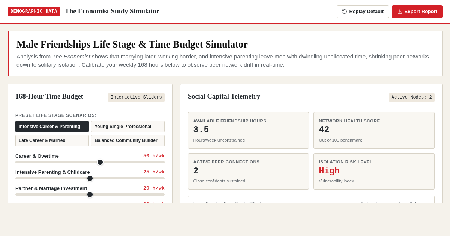Image resolution: width=450 pixels, height=236 pixels.
Task: Click the '168-Hour Time Budget' heading
Action: point(49,96)
